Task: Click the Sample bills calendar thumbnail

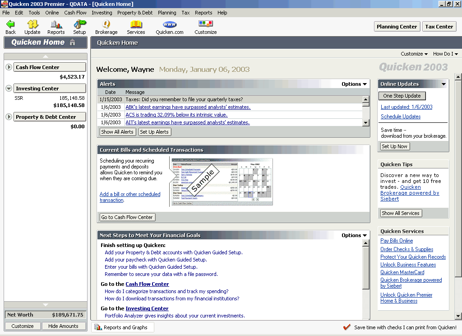Action: coord(222,182)
